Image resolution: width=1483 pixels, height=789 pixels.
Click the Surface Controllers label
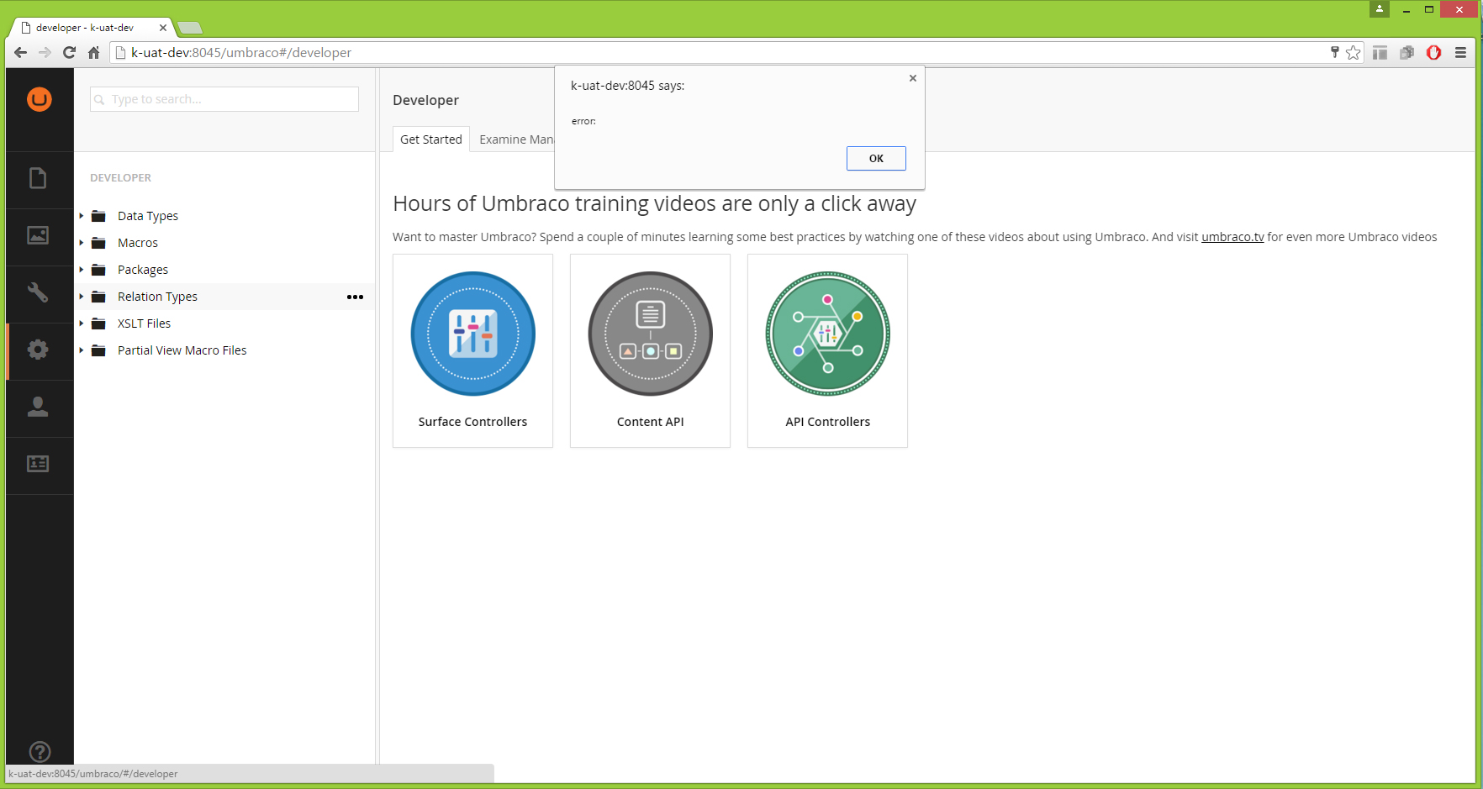472,422
